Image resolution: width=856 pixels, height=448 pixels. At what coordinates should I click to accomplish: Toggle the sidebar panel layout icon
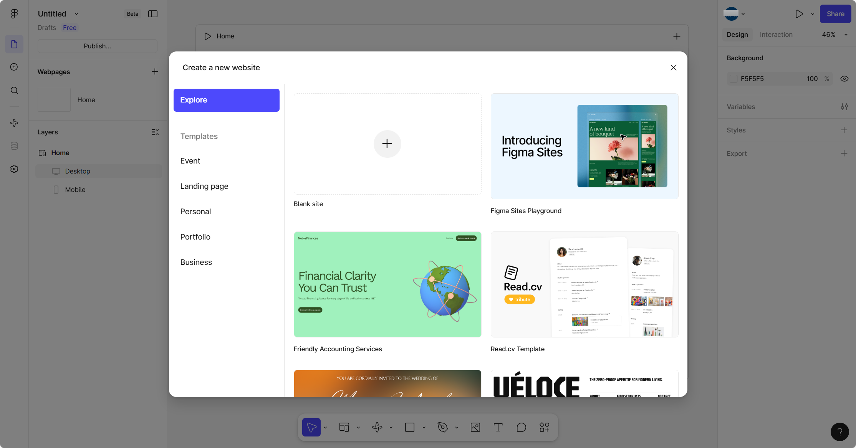click(x=153, y=14)
